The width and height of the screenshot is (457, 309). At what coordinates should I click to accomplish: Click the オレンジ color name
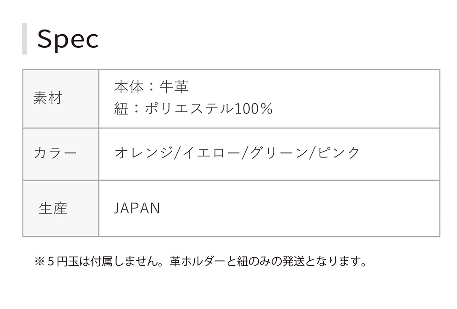143,153
